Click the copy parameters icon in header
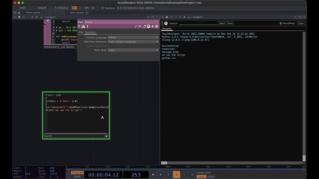The image size is (319, 179). pos(144,26)
